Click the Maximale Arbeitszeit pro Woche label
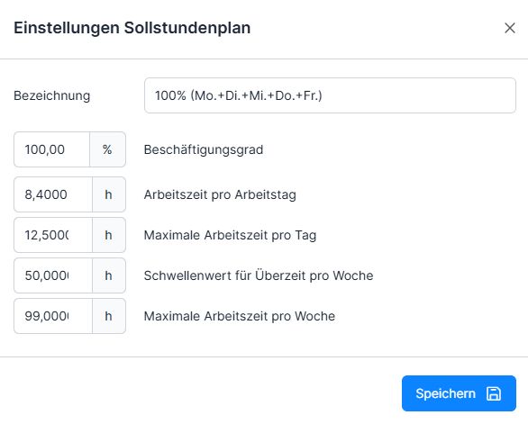528x424 pixels. coord(240,316)
